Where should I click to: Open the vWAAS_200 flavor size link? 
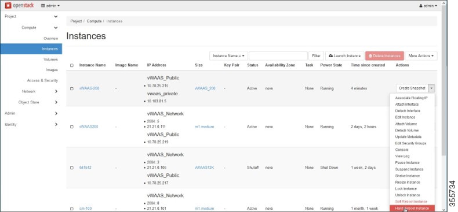point(205,88)
